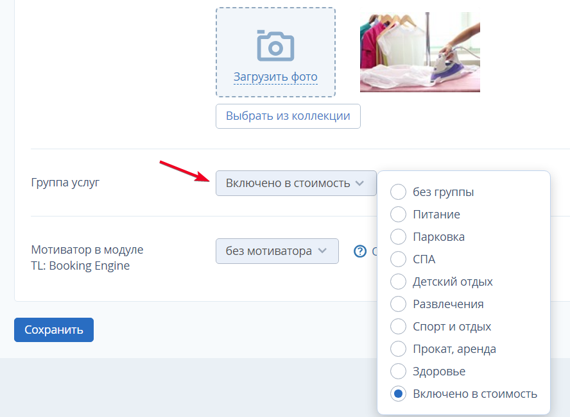Select 'Детский отдых' group
The image size is (570, 417).
[398, 282]
